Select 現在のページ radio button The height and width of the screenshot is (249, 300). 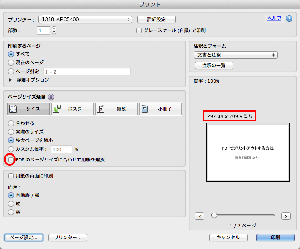tap(11, 63)
